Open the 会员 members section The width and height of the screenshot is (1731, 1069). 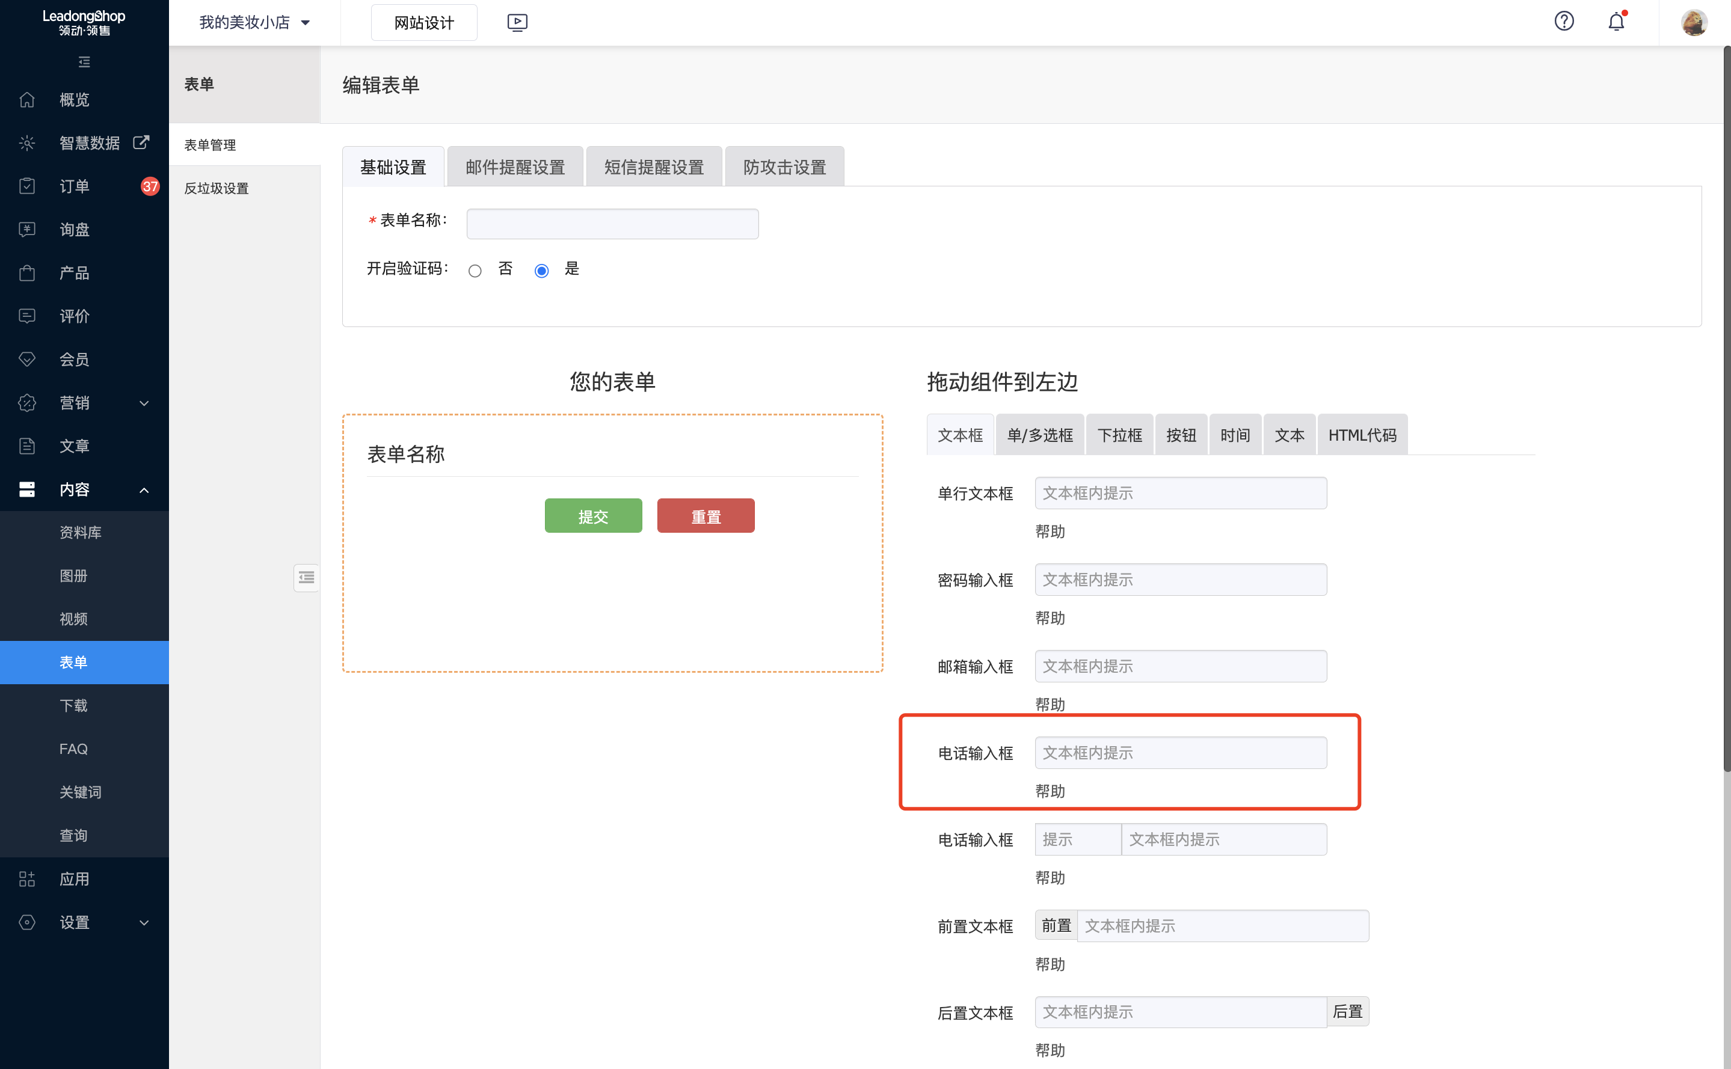point(73,359)
